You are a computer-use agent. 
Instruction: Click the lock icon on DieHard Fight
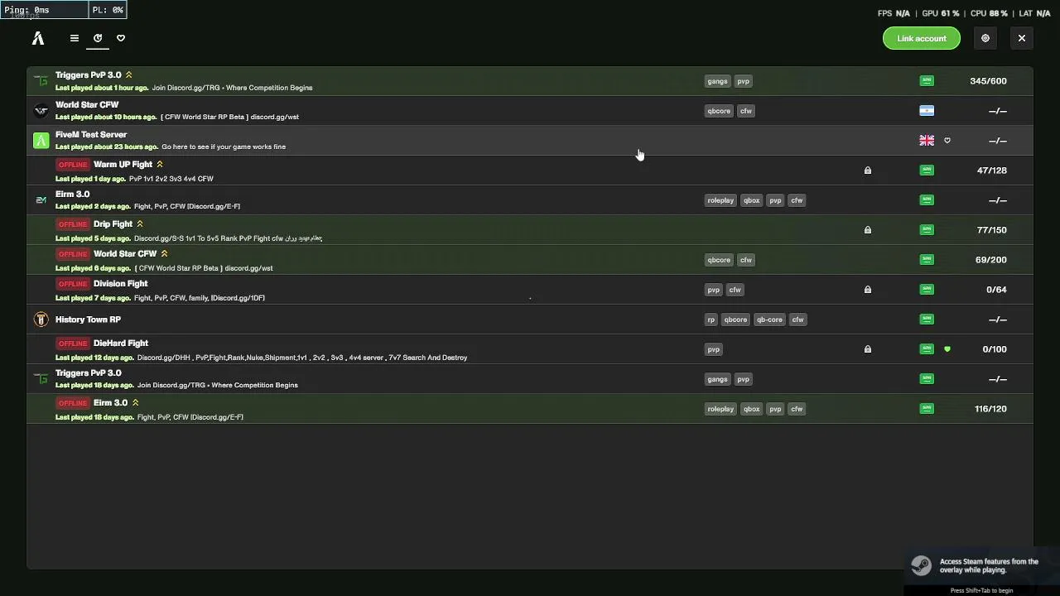click(868, 349)
